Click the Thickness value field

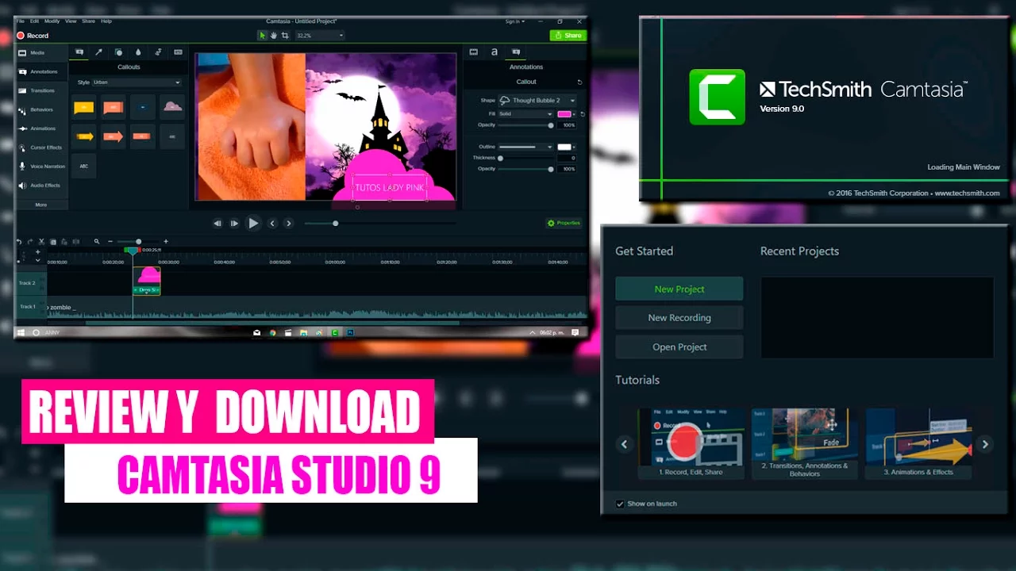point(567,158)
